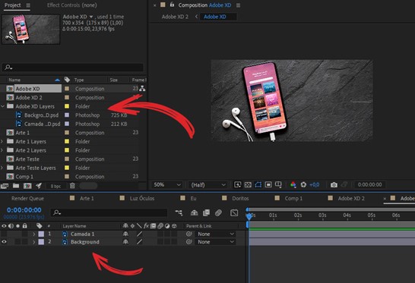Take snapshot with camera icon
This screenshot has height=283, width=415.
(334, 184)
